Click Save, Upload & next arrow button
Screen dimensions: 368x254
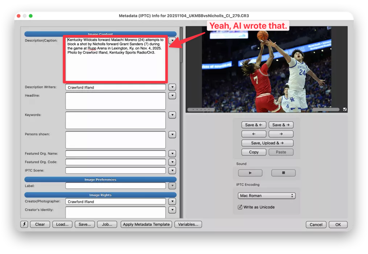[x=267, y=143]
